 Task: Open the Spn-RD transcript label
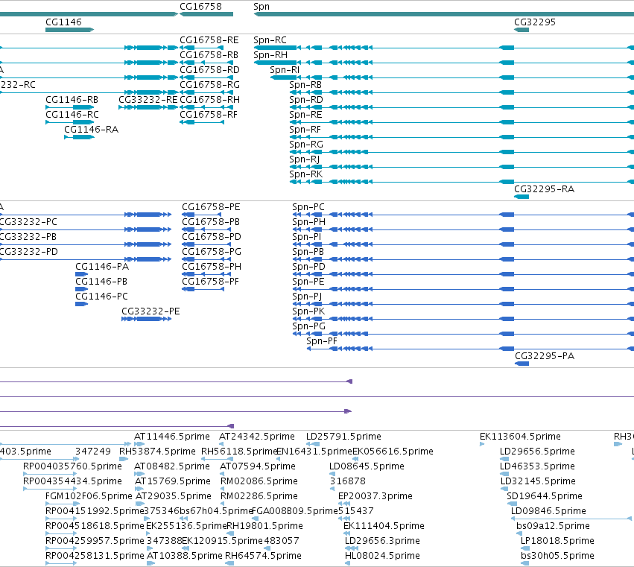(306, 100)
